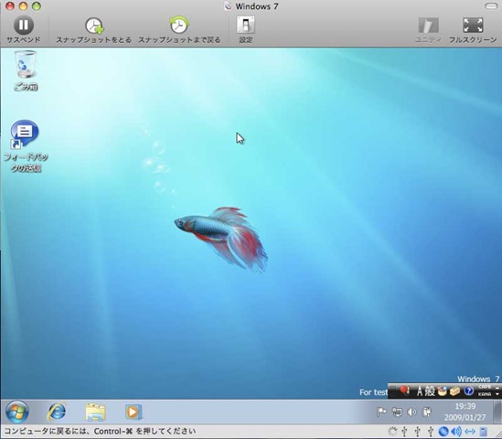Viewport: 502px width, 439px height.
Task: Suspend the virtual machine with サスペンド
Action: 24,29
